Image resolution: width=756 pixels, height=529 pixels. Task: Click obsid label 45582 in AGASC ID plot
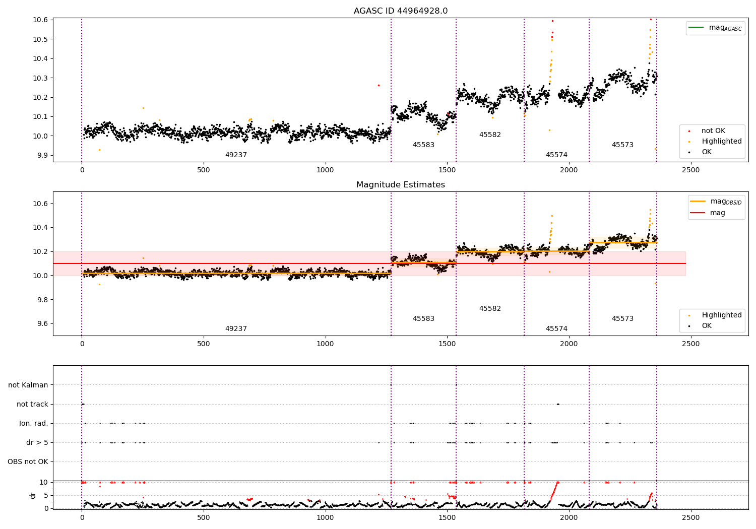pyautogui.click(x=490, y=135)
